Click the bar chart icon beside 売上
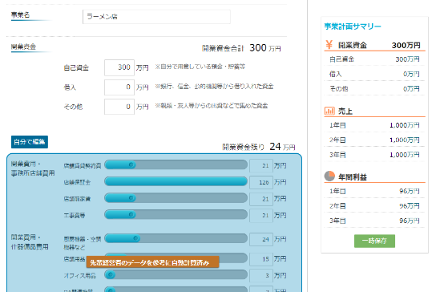Screen dimensions: 432x292 (x=329, y=111)
